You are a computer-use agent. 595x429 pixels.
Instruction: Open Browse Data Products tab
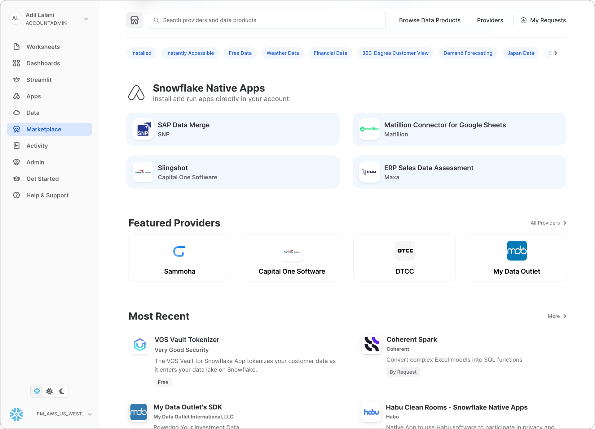(430, 20)
